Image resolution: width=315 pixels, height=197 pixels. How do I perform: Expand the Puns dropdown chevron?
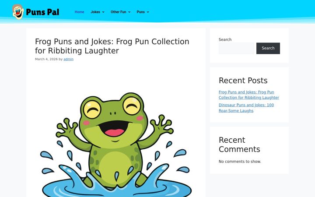(148, 12)
